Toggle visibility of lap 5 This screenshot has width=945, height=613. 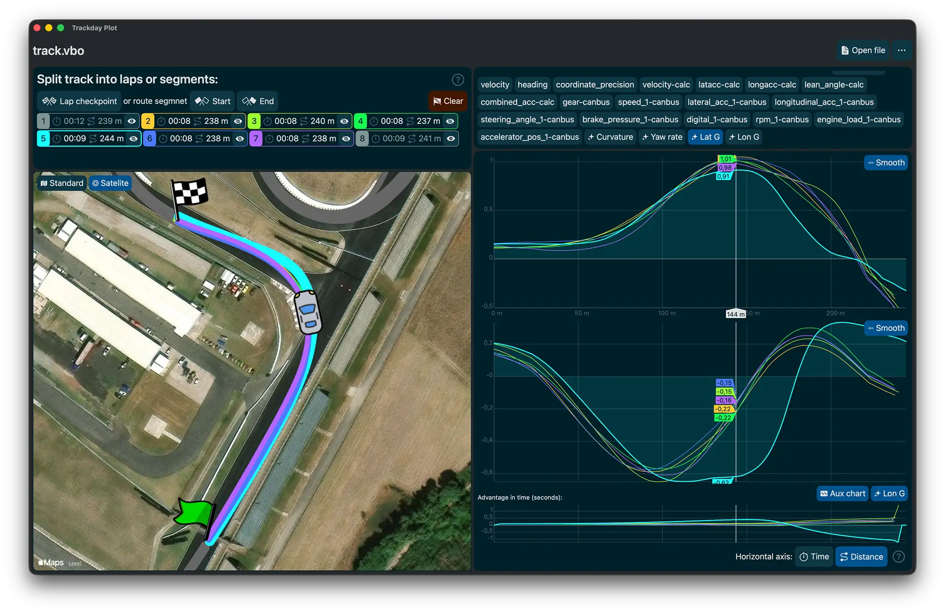click(x=134, y=138)
